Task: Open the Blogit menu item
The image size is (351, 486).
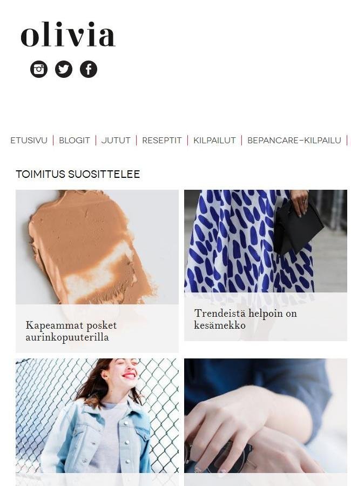Action: pos(75,141)
